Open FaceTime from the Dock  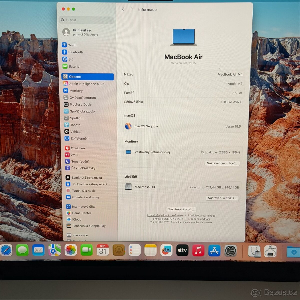87,250
